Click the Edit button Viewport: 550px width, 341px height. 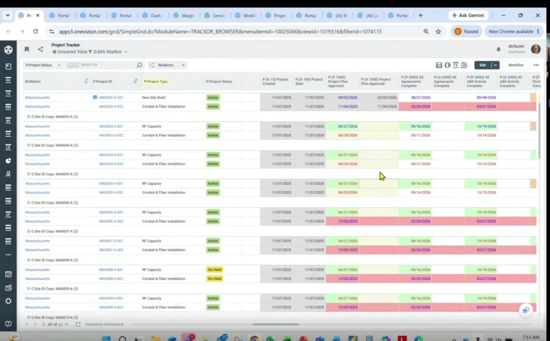(x=483, y=65)
